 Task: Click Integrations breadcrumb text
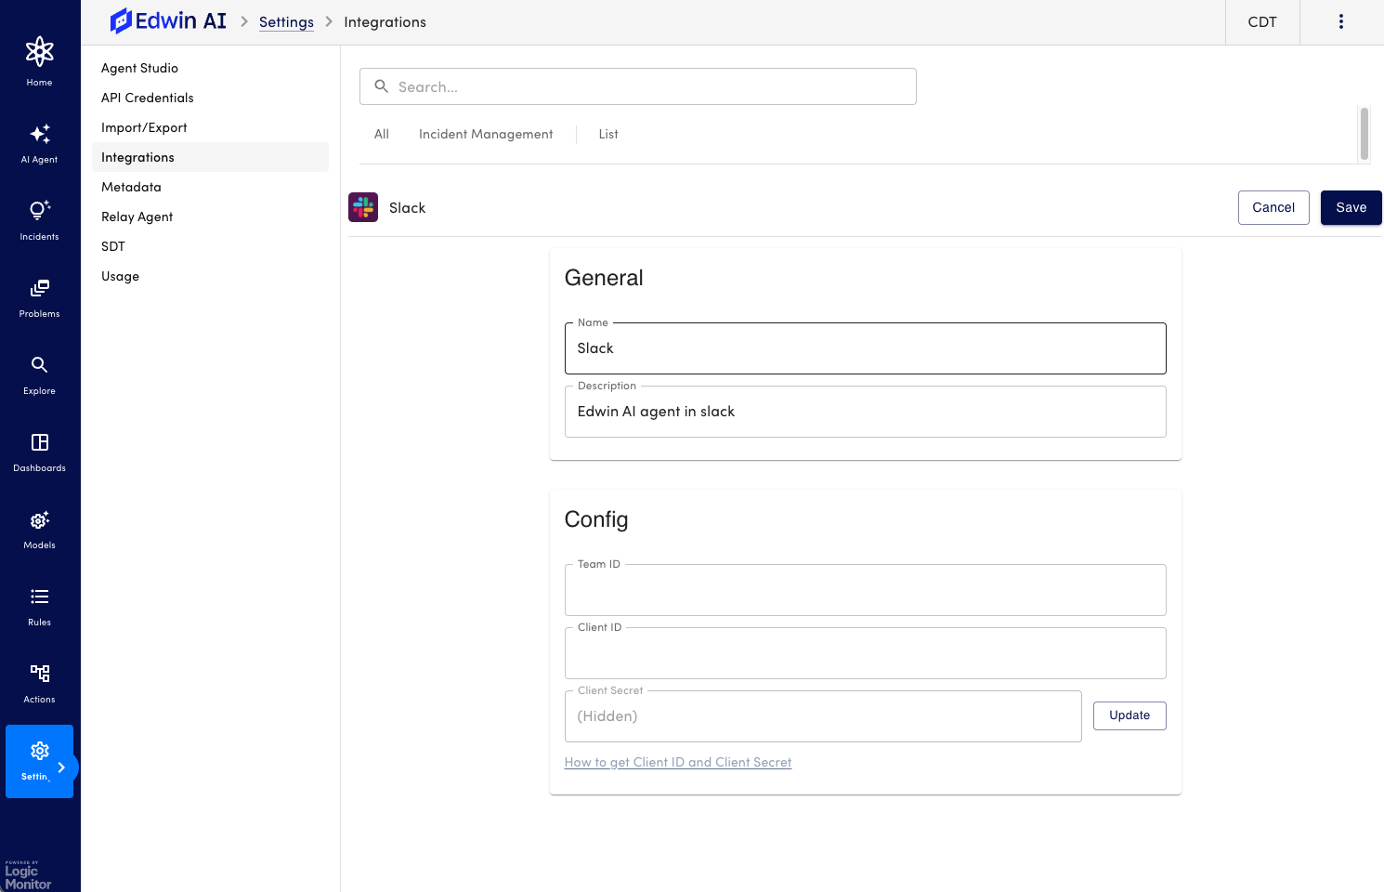pyautogui.click(x=385, y=22)
